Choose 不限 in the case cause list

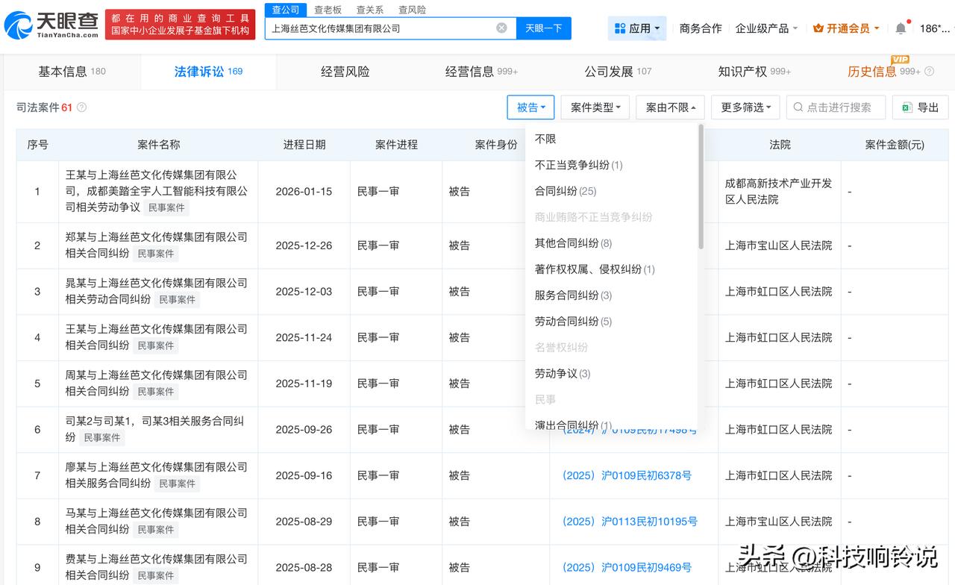click(x=545, y=139)
